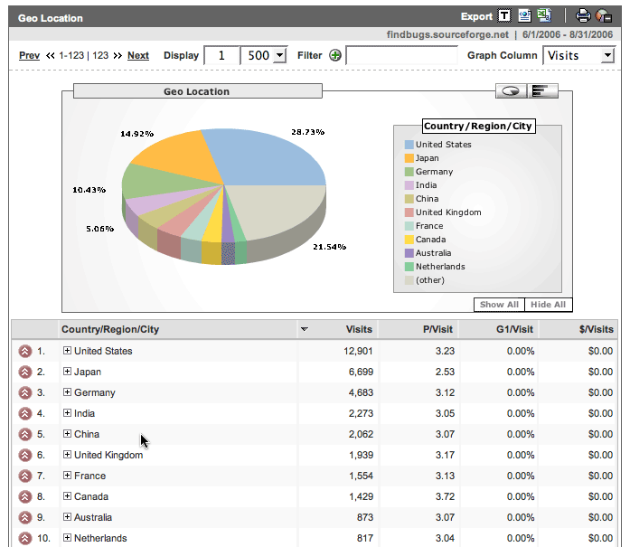Screen dimensions: 630x547
Task: Sort table by Visits column header
Action: point(359,329)
